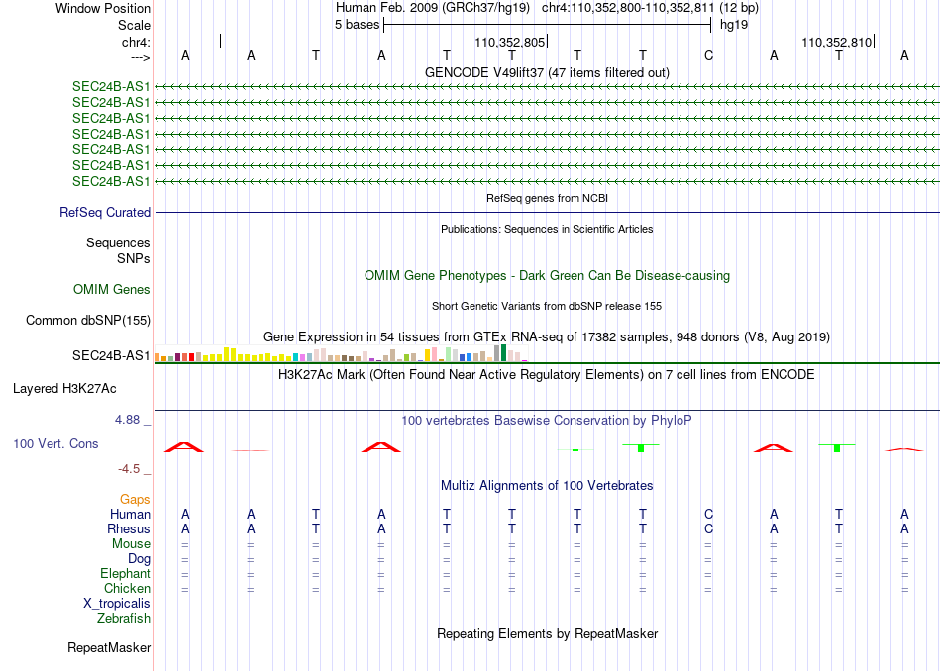Select the "Dog" species label

tap(140, 559)
